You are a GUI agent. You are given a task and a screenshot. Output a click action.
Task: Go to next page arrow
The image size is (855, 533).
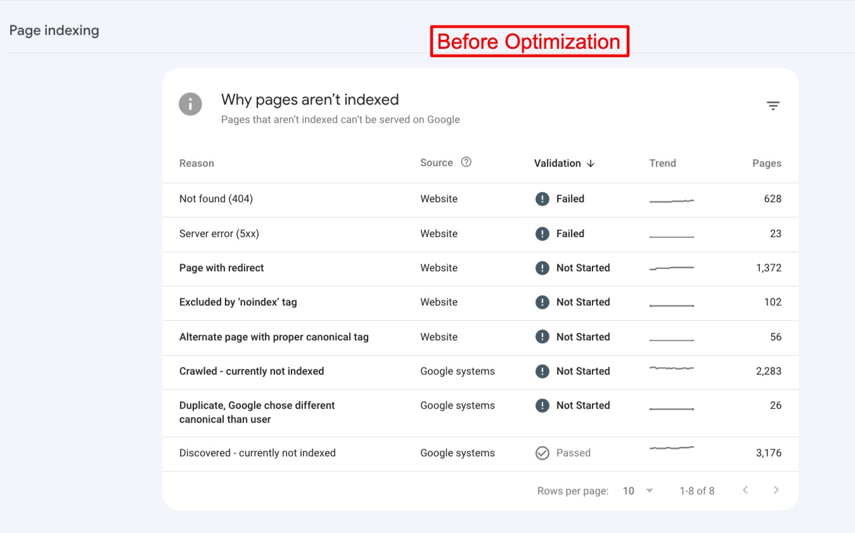click(776, 490)
